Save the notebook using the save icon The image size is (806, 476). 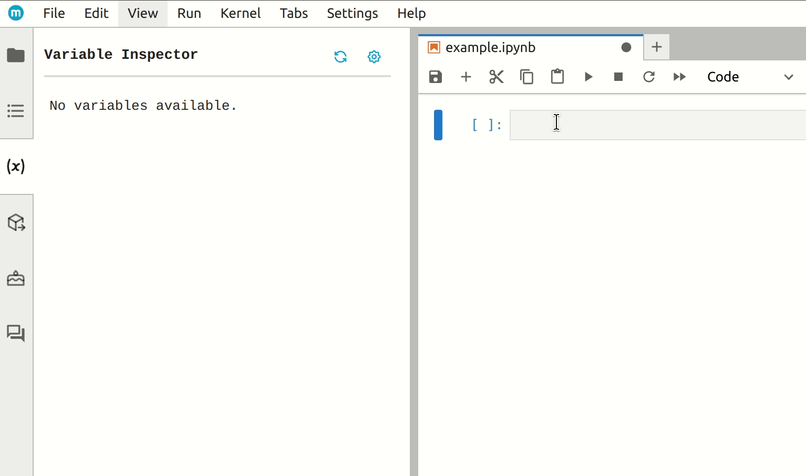[436, 77]
